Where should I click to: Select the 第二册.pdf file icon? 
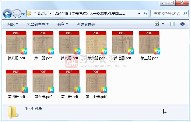click(43, 43)
